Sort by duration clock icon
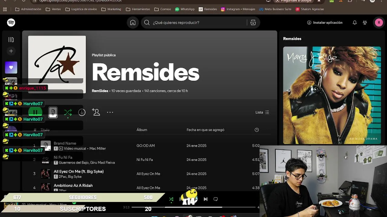387x217 pixels. (x=257, y=130)
